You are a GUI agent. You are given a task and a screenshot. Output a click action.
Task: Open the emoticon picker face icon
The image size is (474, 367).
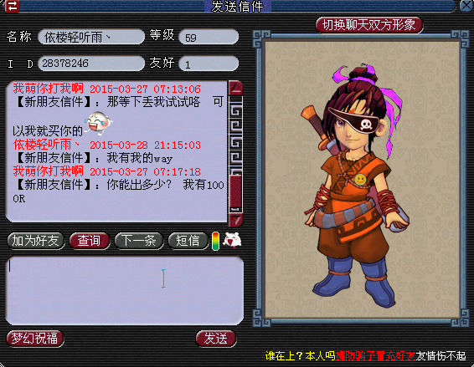[x=232, y=241]
